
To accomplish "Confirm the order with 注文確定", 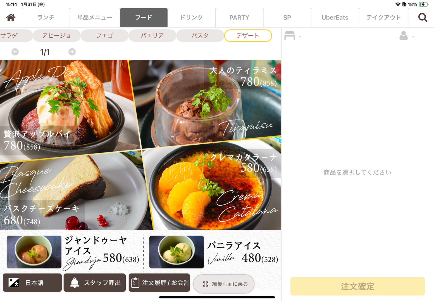I will [x=357, y=286].
